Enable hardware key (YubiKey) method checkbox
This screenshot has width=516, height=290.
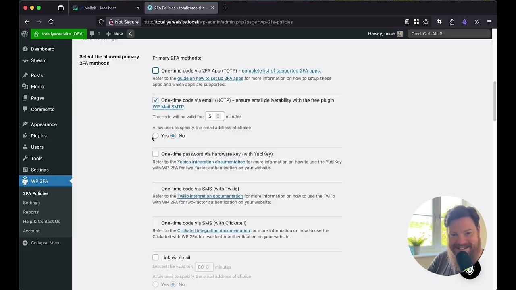[156, 154]
